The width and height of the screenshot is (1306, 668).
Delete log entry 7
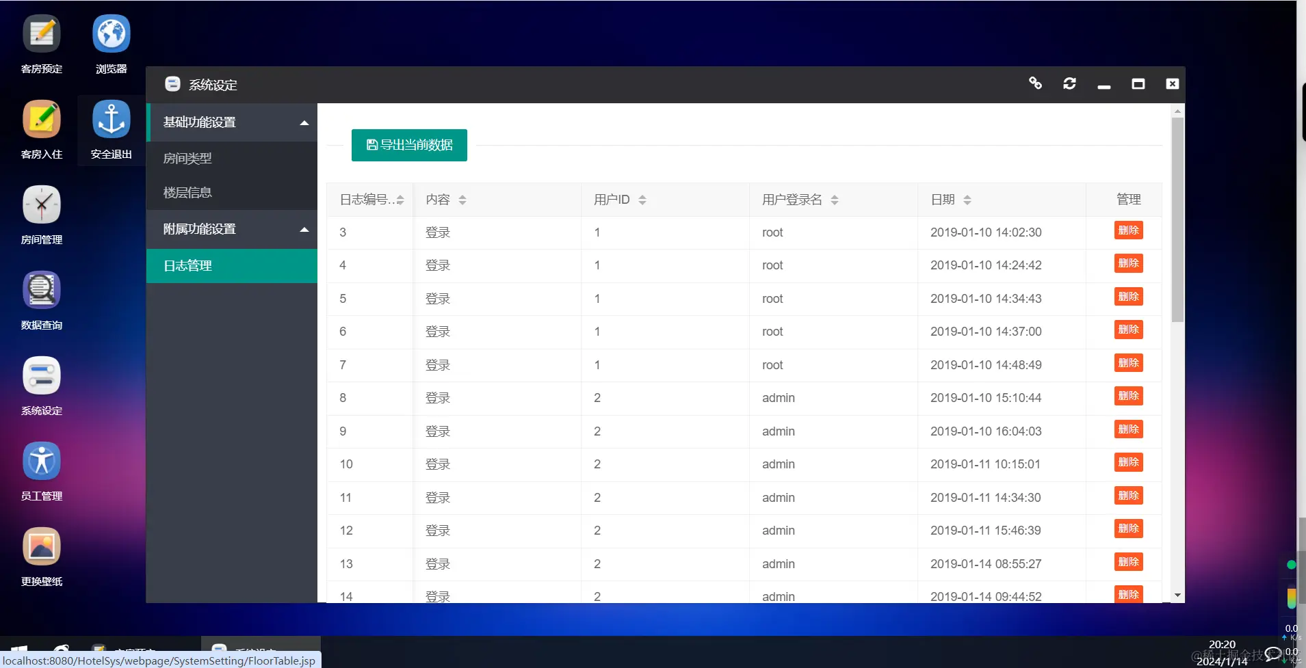click(x=1129, y=363)
